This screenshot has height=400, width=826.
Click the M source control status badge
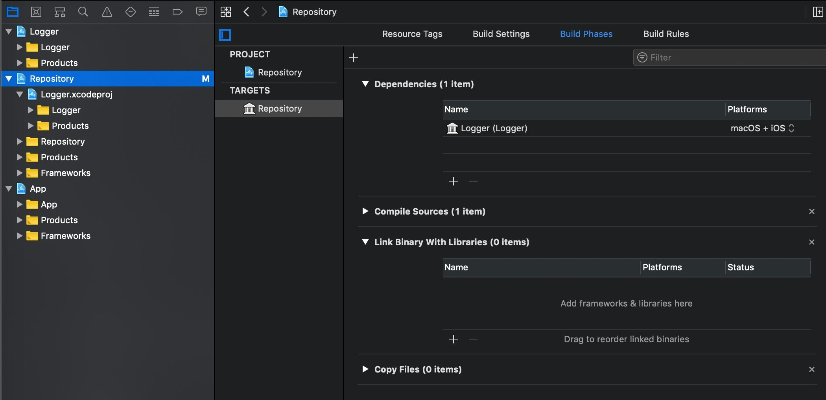pos(205,79)
